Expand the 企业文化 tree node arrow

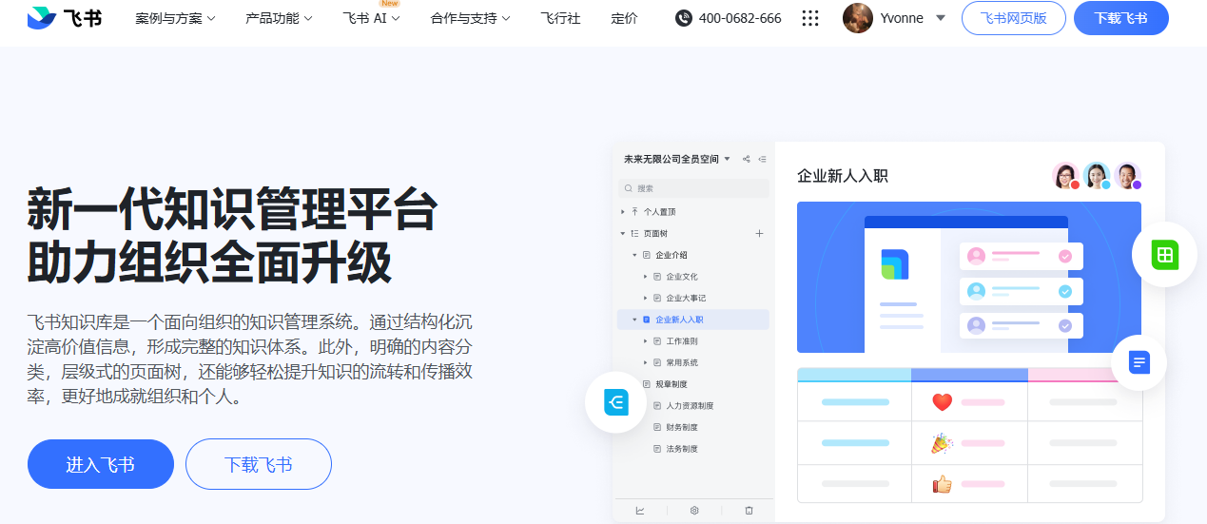[646, 277]
